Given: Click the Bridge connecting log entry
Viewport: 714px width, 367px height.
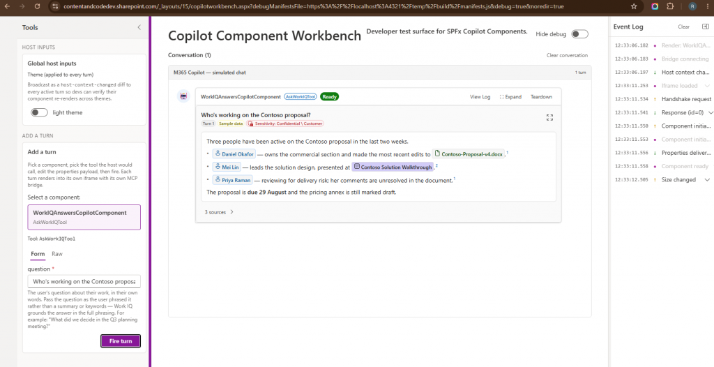Looking at the screenshot, I should click(662, 59).
